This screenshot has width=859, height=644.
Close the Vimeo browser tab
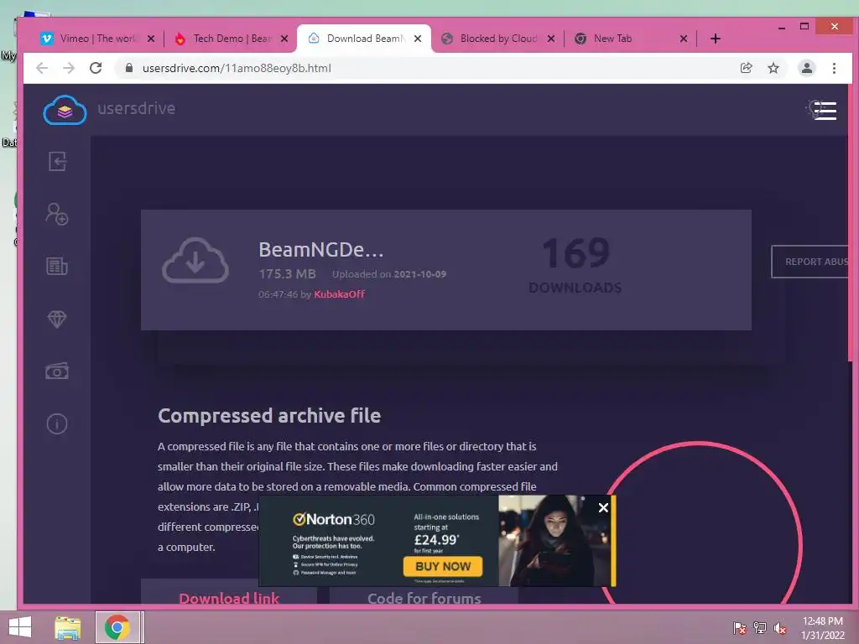[151, 39]
